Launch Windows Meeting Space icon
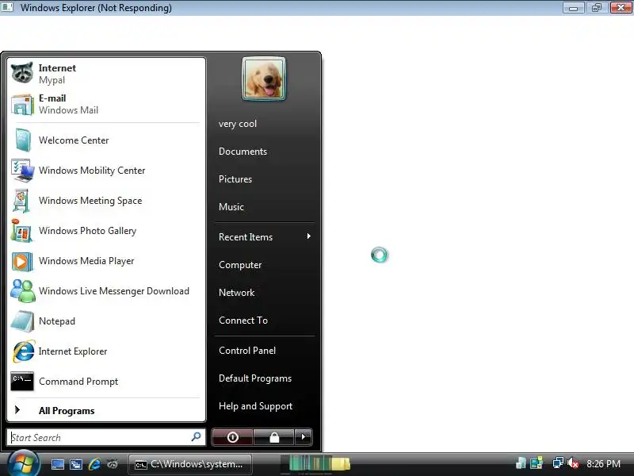This screenshot has height=476, width=634. (21, 201)
